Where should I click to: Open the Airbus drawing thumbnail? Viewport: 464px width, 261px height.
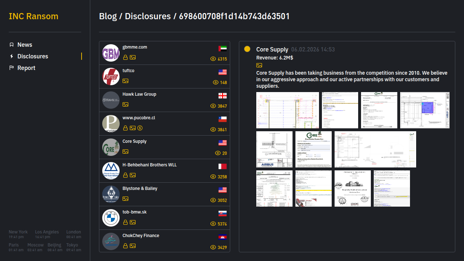[x=274, y=149]
